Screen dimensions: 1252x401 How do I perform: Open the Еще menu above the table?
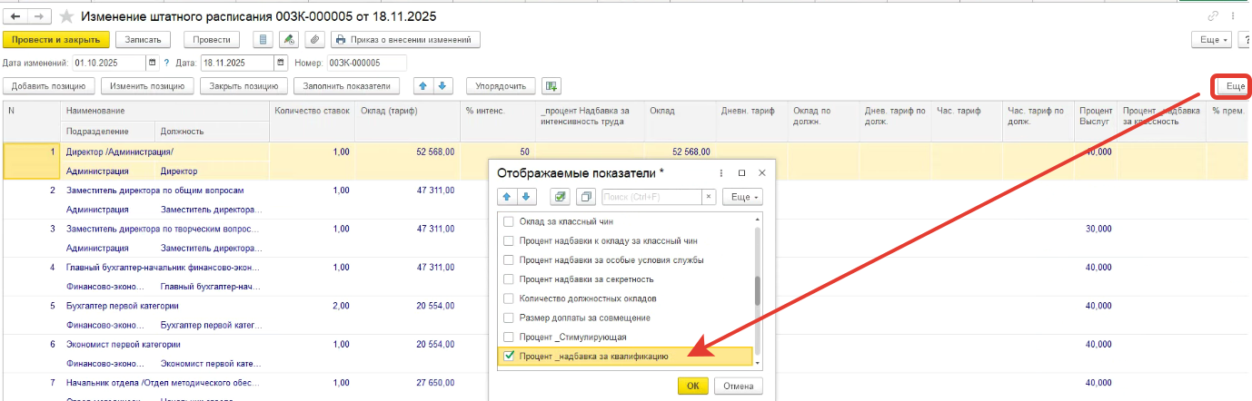point(1234,86)
